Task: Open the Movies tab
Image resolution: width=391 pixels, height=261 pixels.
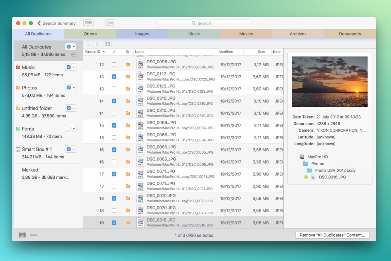Action: (x=246, y=34)
